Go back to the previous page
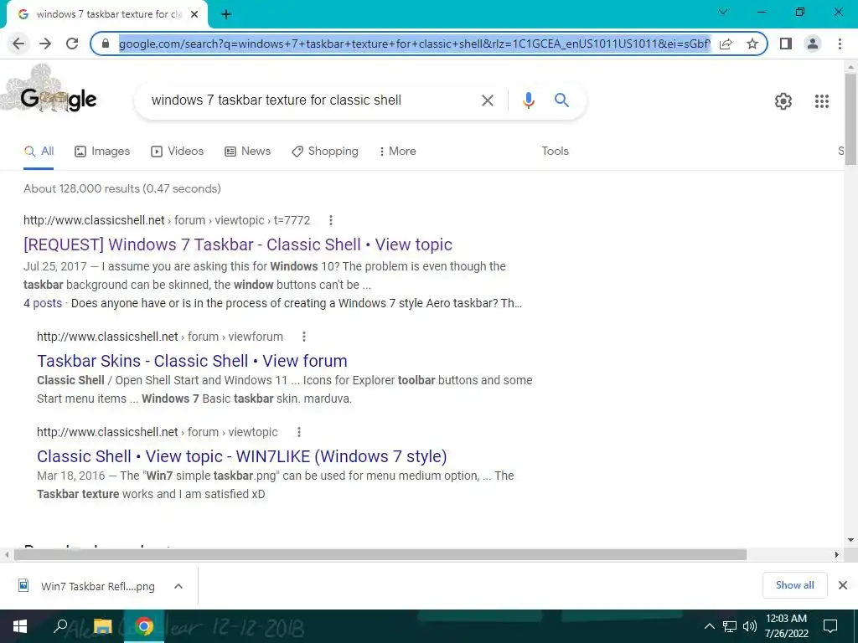 pyautogui.click(x=18, y=44)
